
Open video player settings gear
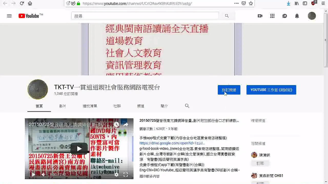click(x=116, y=175)
